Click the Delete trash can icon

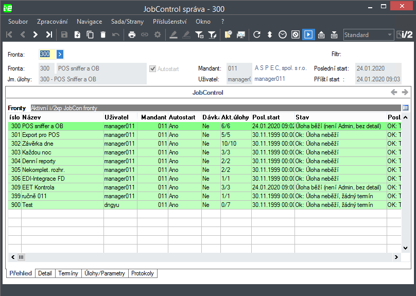103,34
